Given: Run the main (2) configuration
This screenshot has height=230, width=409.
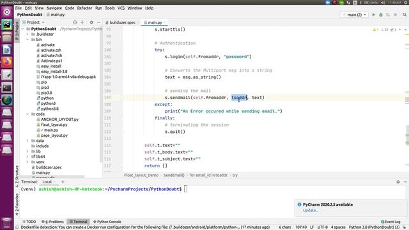Looking at the screenshot, I should [x=373, y=15].
